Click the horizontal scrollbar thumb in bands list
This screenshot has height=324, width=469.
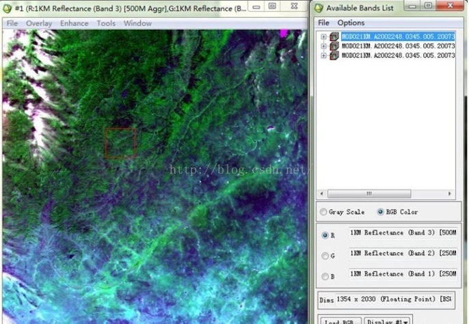[x=369, y=193]
